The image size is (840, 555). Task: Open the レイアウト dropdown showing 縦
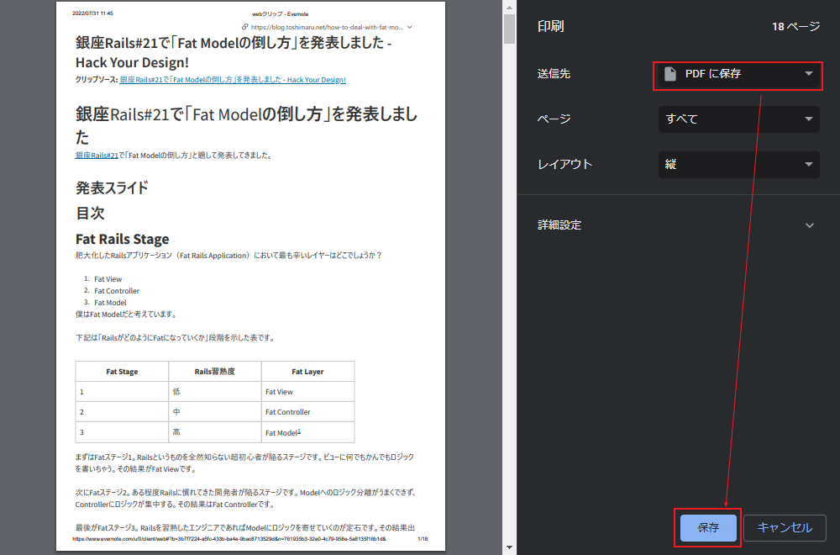(738, 164)
